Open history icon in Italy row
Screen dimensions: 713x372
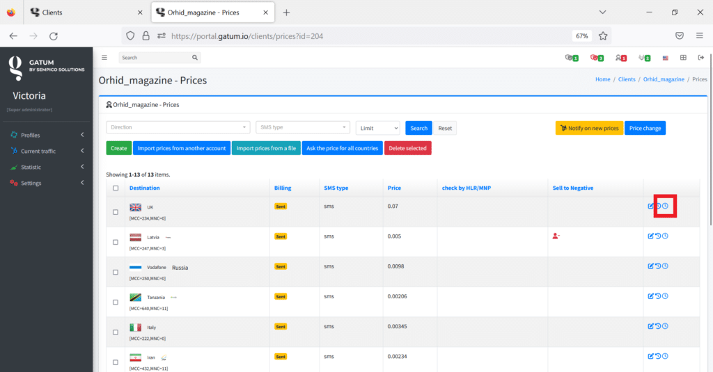pos(658,326)
